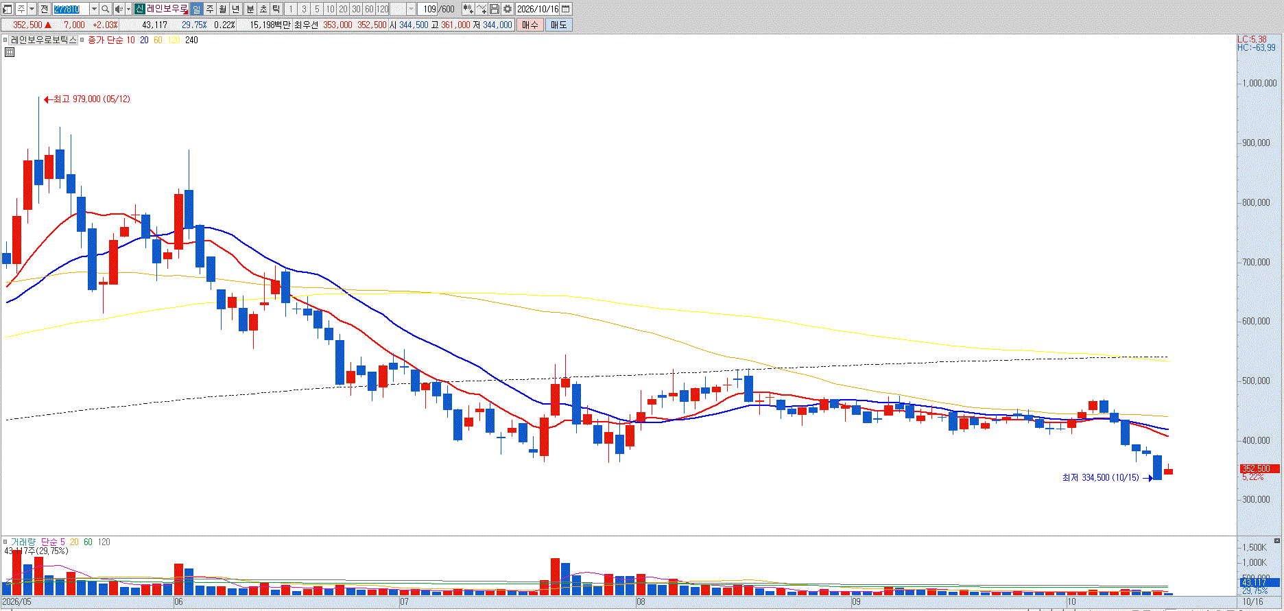The image size is (1284, 611).
Task: Switch chart to 년 yearly period
Action: [236, 9]
